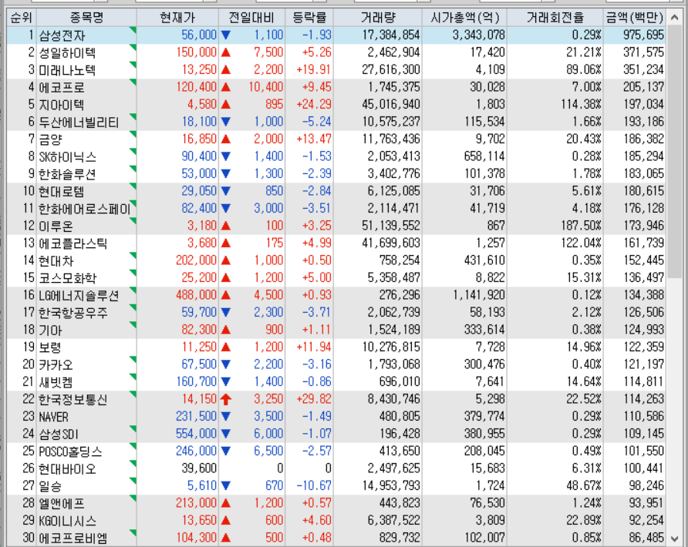The image size is (688, 547).
Task: Sort by 시가총액(억) column header
Action: point(464,18)
